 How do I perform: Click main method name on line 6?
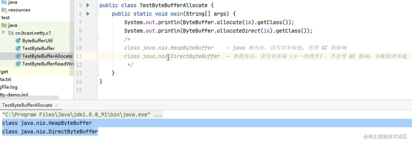point(177,14)
